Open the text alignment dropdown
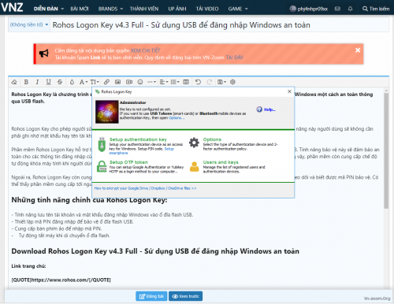The height and width of the screenshot is (304, 394). point(164,82)
